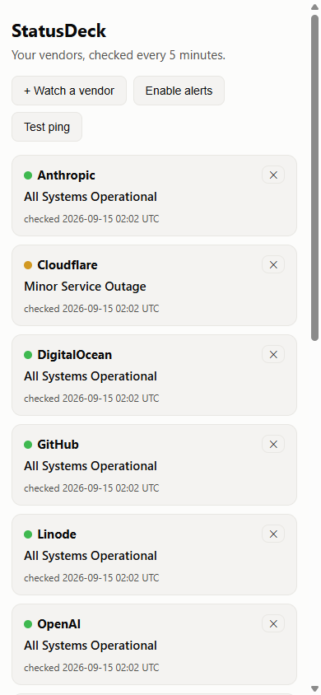Click the green status dot beside DigitalOcean

(x=28, y=355)
